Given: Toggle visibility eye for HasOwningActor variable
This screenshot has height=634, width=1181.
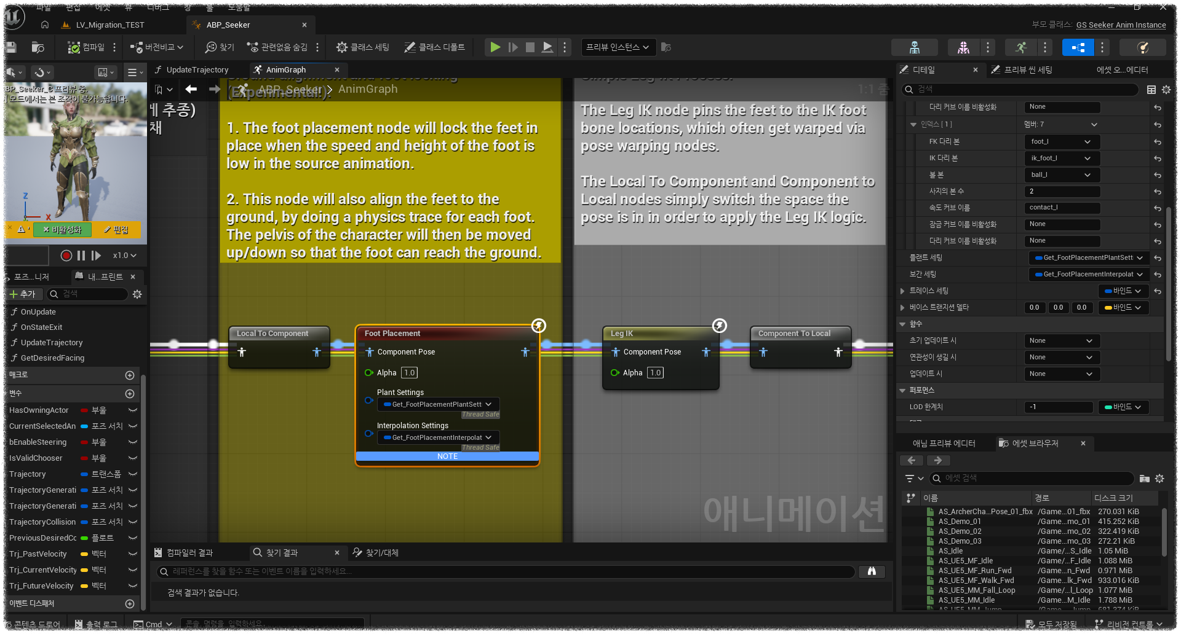Looking at the screenshot, I should coord(132,410).
